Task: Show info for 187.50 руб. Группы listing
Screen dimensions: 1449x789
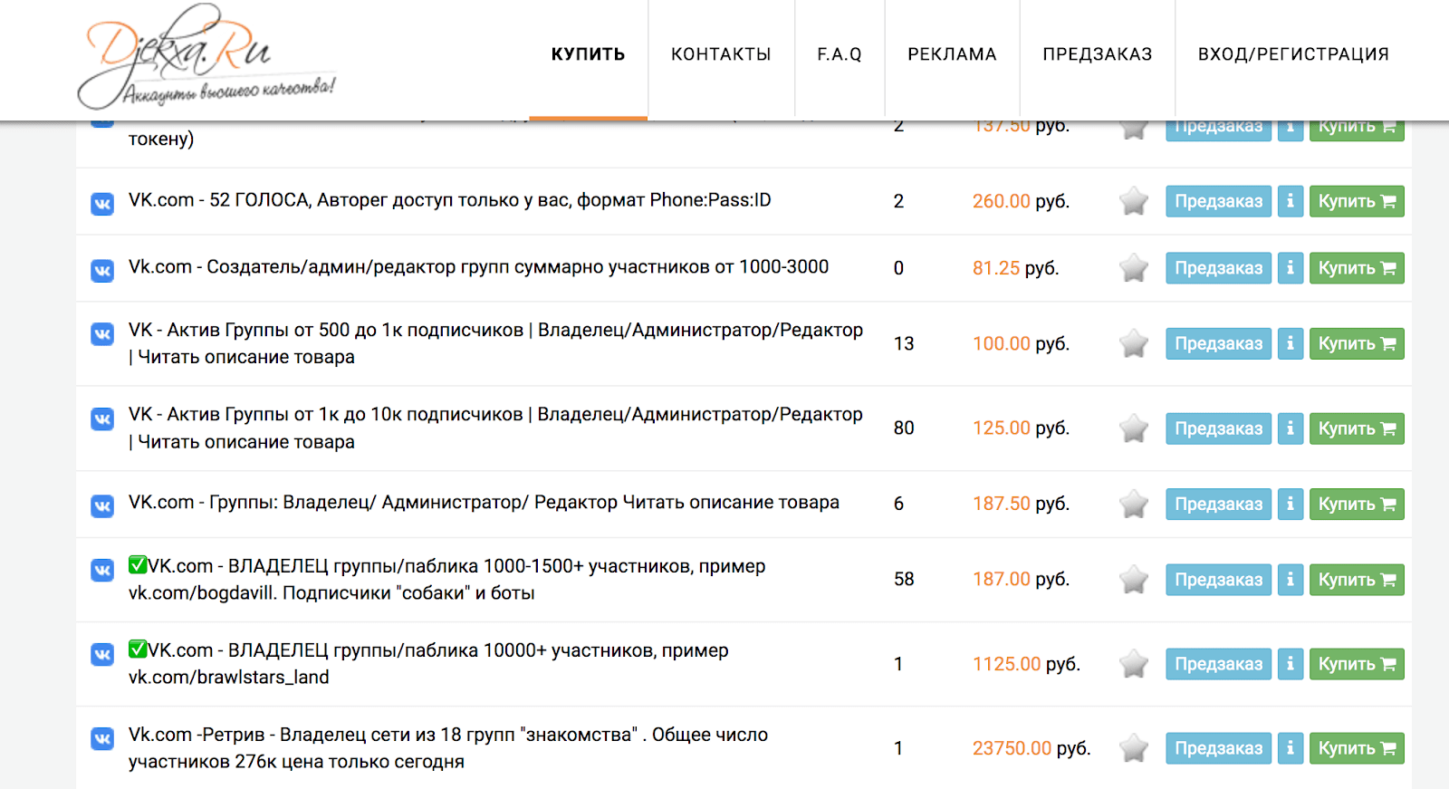Action: point(1291,504)
